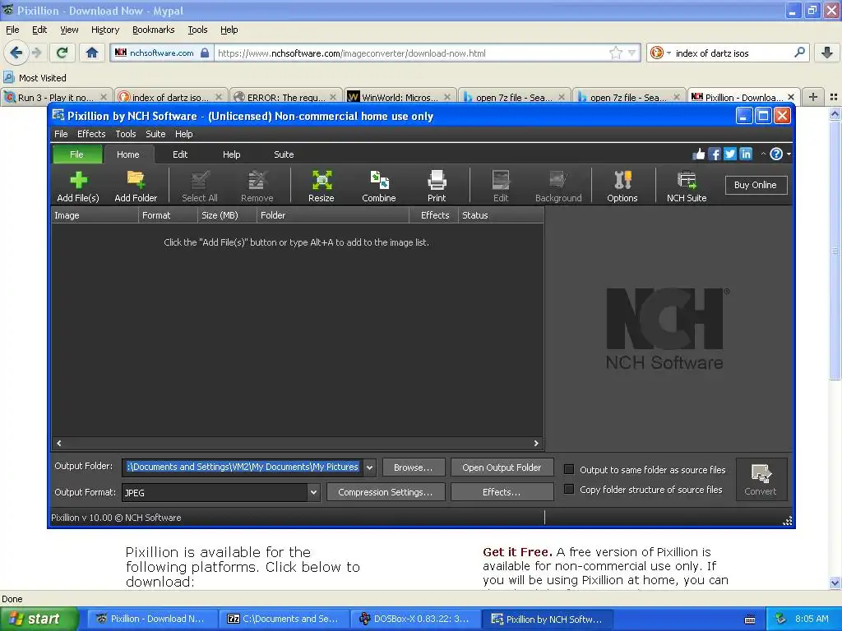This screenshot has height=631, width=842.
Task: Go to the browser Home page
Action: point(92,53)
